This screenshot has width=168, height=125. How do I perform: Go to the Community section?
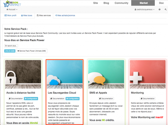(121, 3)
